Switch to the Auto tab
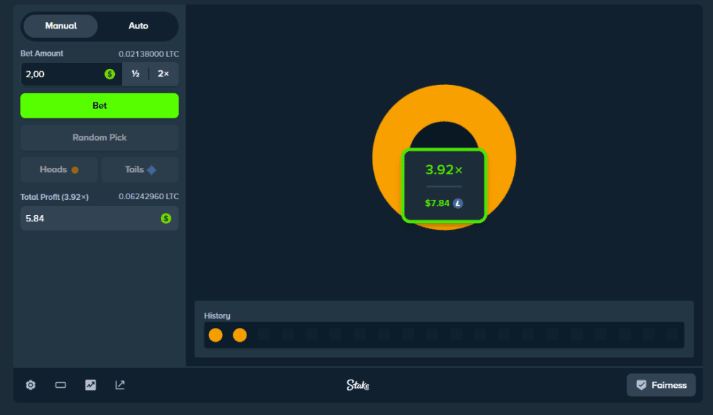The width and height of the screenshot is (713, 415). [x=139, y=26]
